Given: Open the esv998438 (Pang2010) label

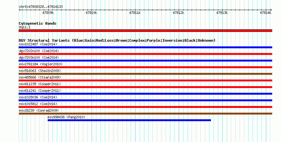Looking at the screenshot, I should (67, 117).
